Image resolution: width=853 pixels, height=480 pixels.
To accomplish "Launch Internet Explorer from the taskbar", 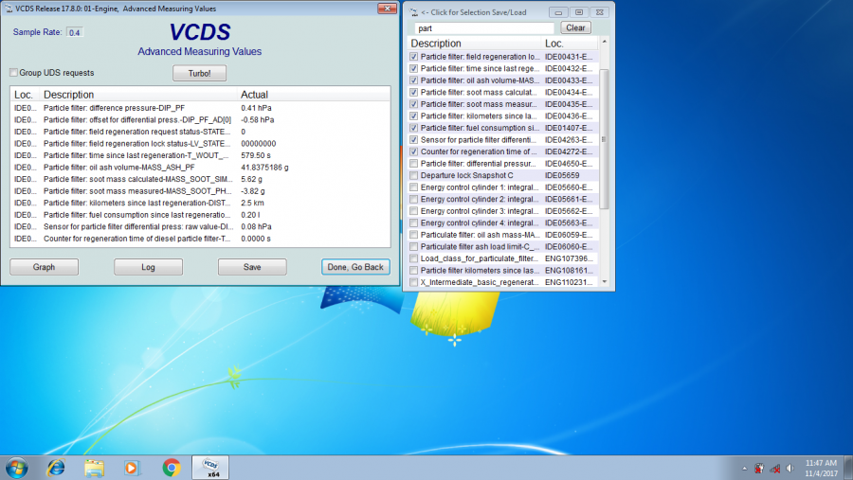I will 56,467.
